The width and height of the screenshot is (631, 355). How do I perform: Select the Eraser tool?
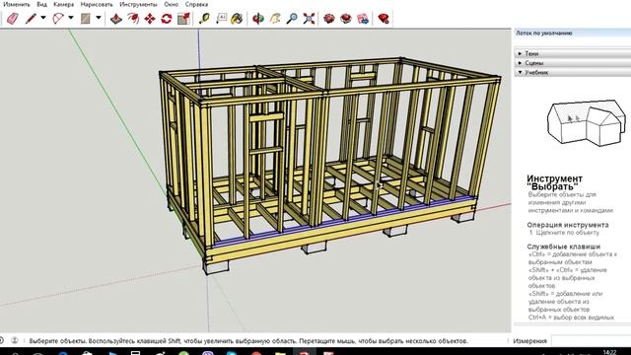coord(12,19)
